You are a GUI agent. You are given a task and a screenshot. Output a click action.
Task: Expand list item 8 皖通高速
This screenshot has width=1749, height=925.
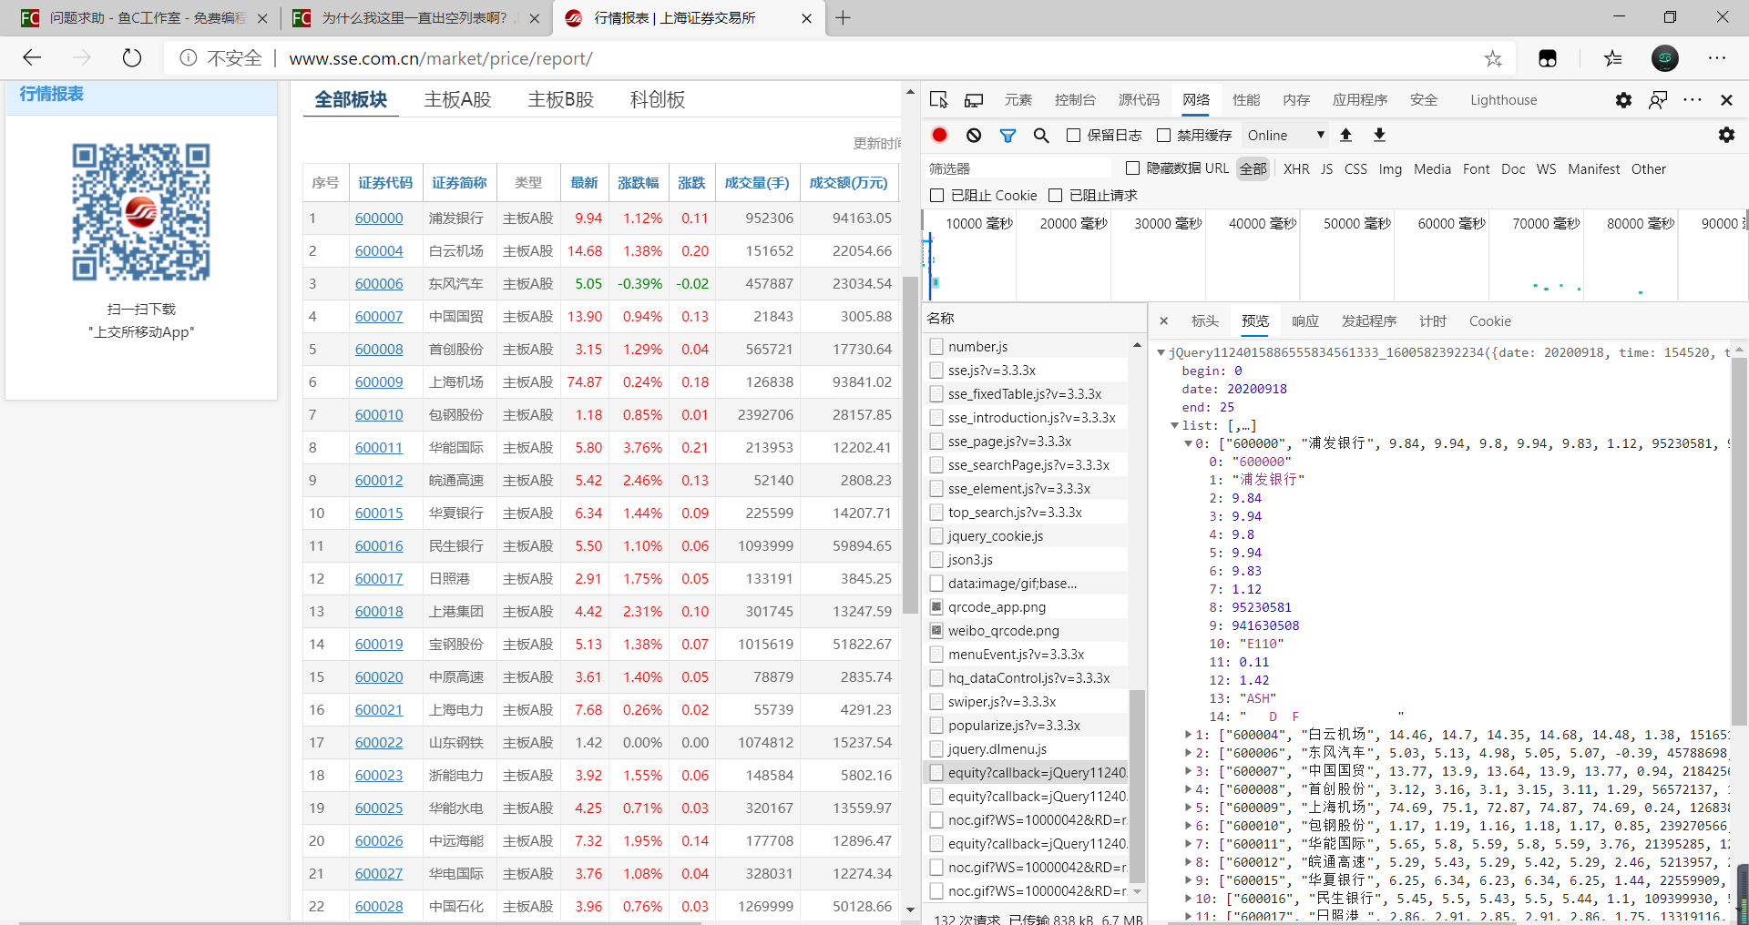tap(1188, 862)
